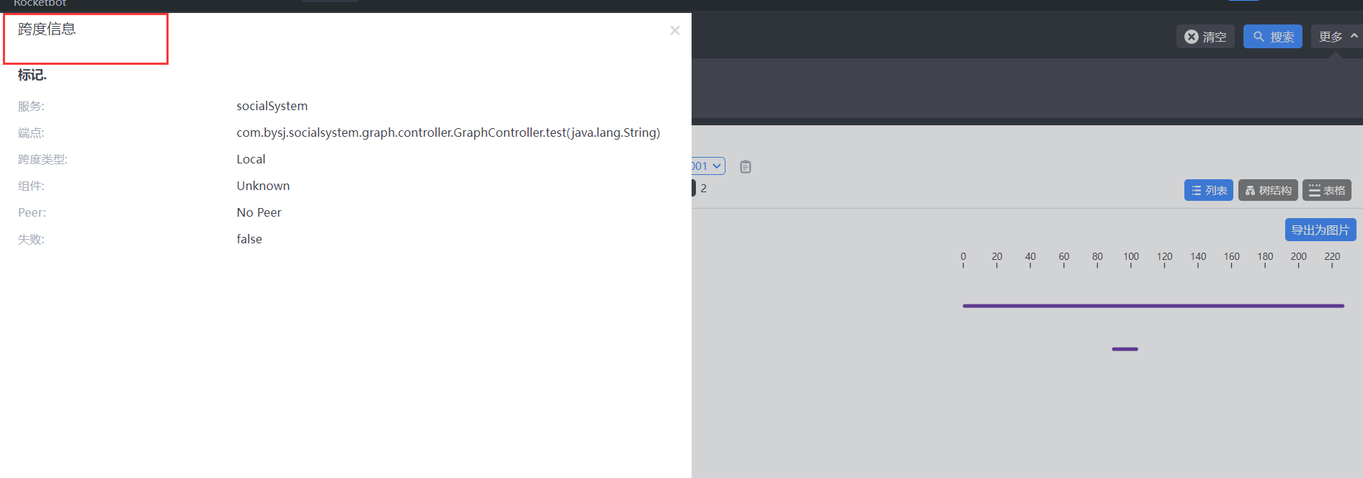1363x478 pixels.
Task: Select the long purple span bar
Action: (x=1153, y=306)
